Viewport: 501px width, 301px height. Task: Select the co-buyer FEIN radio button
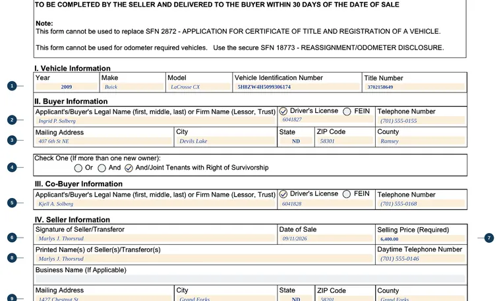point(347,194)
